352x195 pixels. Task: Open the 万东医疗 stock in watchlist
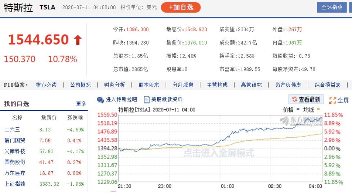(x=15, y=173)
